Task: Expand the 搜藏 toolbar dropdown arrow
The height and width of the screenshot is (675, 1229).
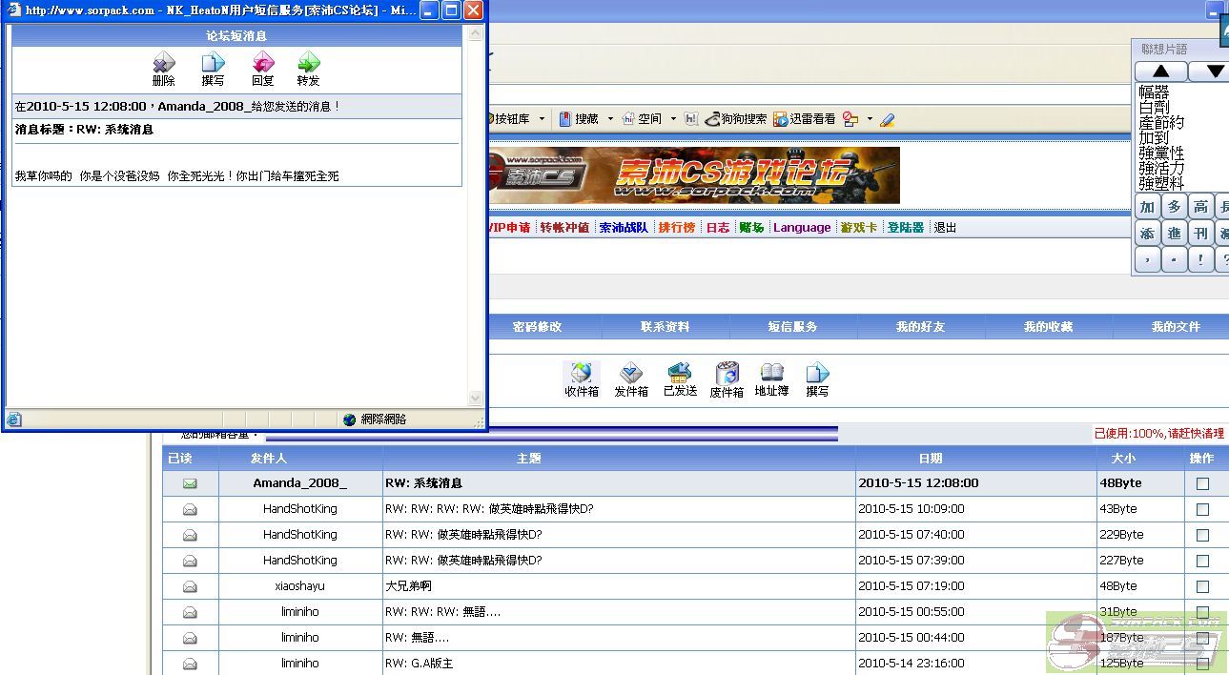Action: (610, 119)
